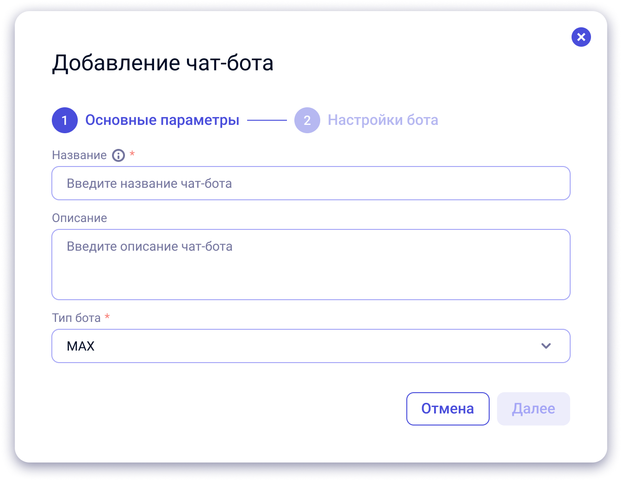Click the info icon beside Название

click(x=118, y=155)
